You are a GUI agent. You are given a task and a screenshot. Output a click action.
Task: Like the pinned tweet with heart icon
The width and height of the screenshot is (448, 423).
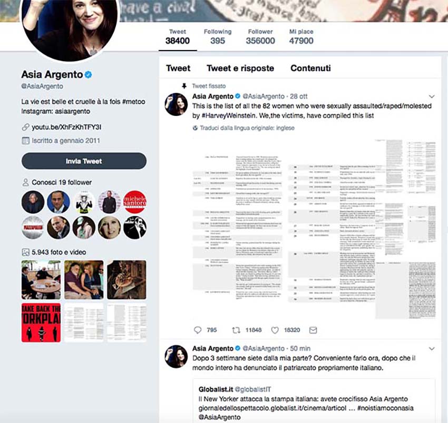click(275, 330)
